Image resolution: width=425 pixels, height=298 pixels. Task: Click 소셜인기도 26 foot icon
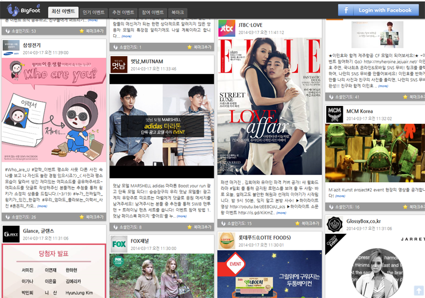click(7, 217)
